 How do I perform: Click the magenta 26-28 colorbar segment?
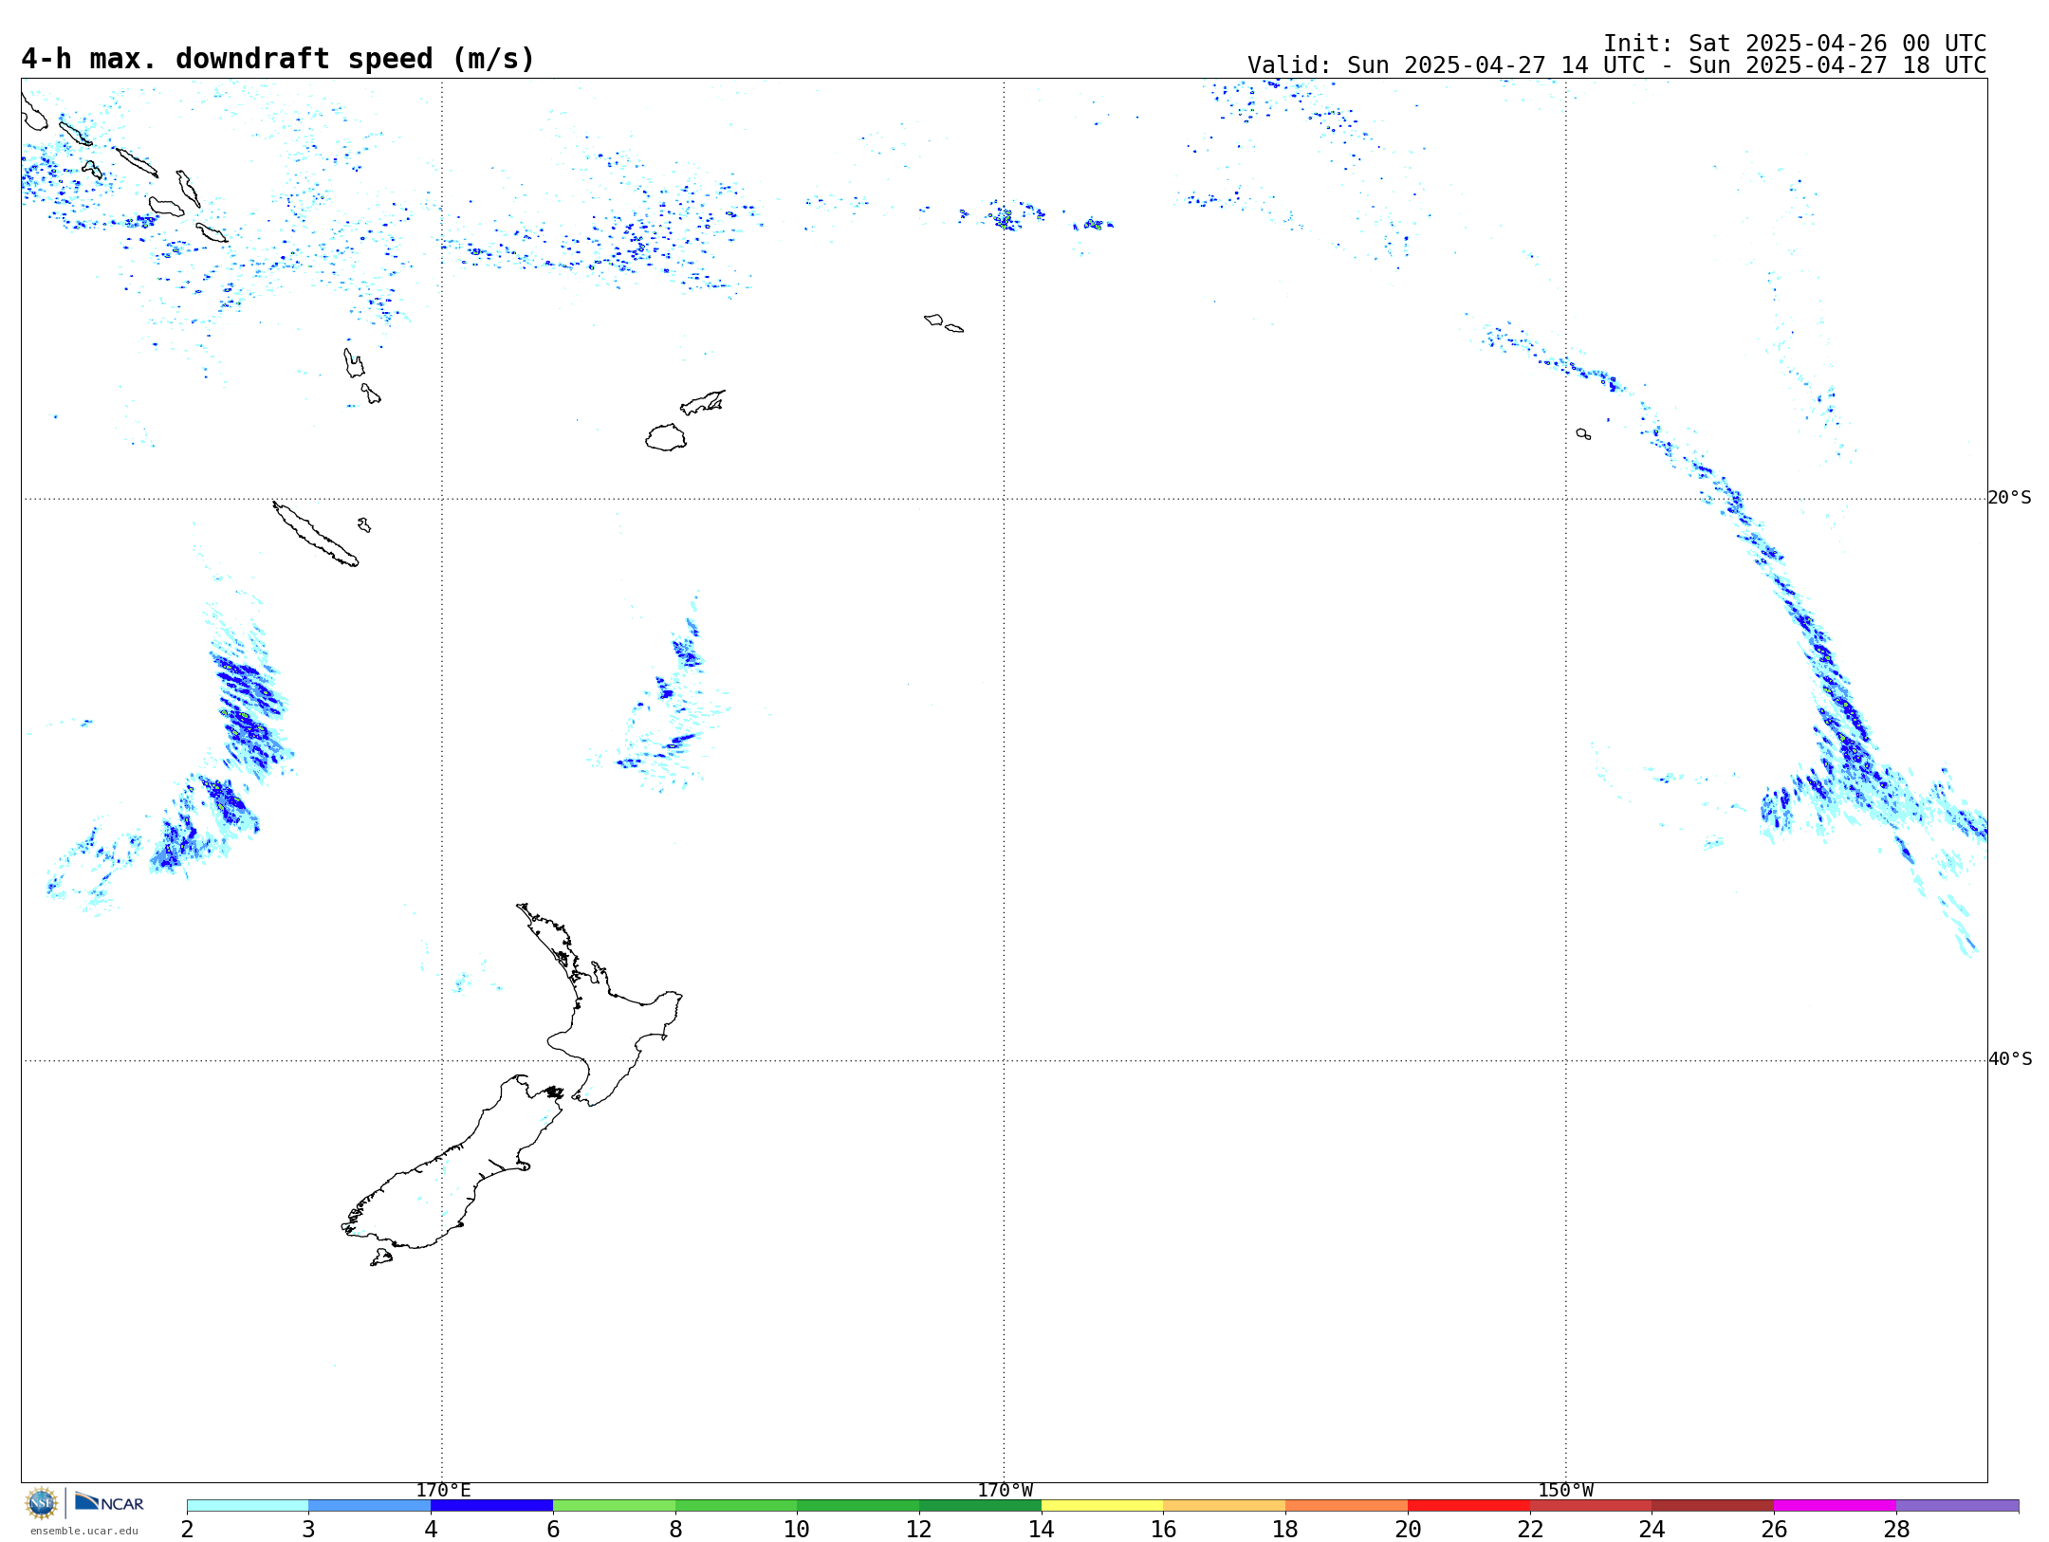[1836, 1506]
